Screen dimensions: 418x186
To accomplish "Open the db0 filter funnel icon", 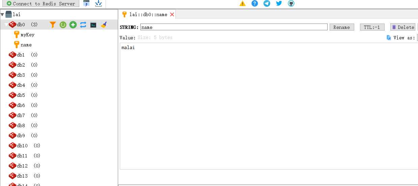I will point(53,25).
